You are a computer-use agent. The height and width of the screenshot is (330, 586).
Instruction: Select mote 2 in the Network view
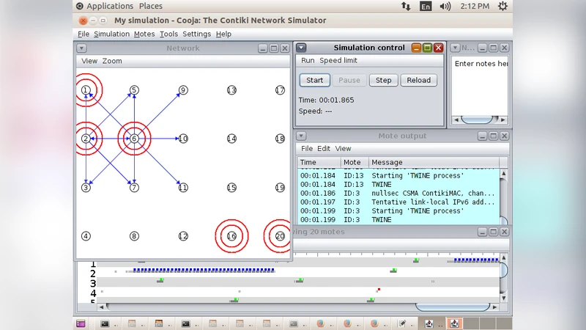(x=86, y=139)
